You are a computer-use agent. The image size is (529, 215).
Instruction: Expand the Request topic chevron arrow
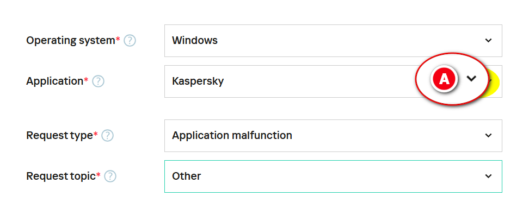(x=488, y=176)
